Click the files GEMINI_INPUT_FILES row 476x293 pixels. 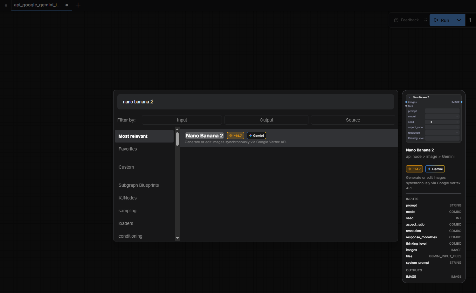tap(434, 256)
